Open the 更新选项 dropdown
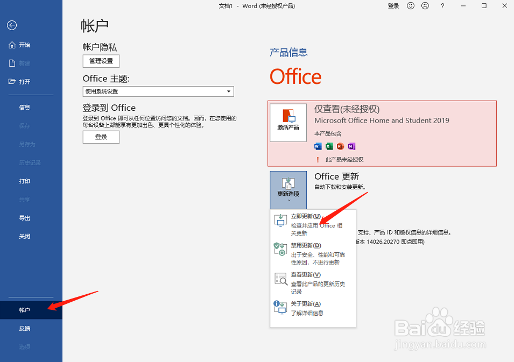 pyautogui.click(x=288, y=190)
